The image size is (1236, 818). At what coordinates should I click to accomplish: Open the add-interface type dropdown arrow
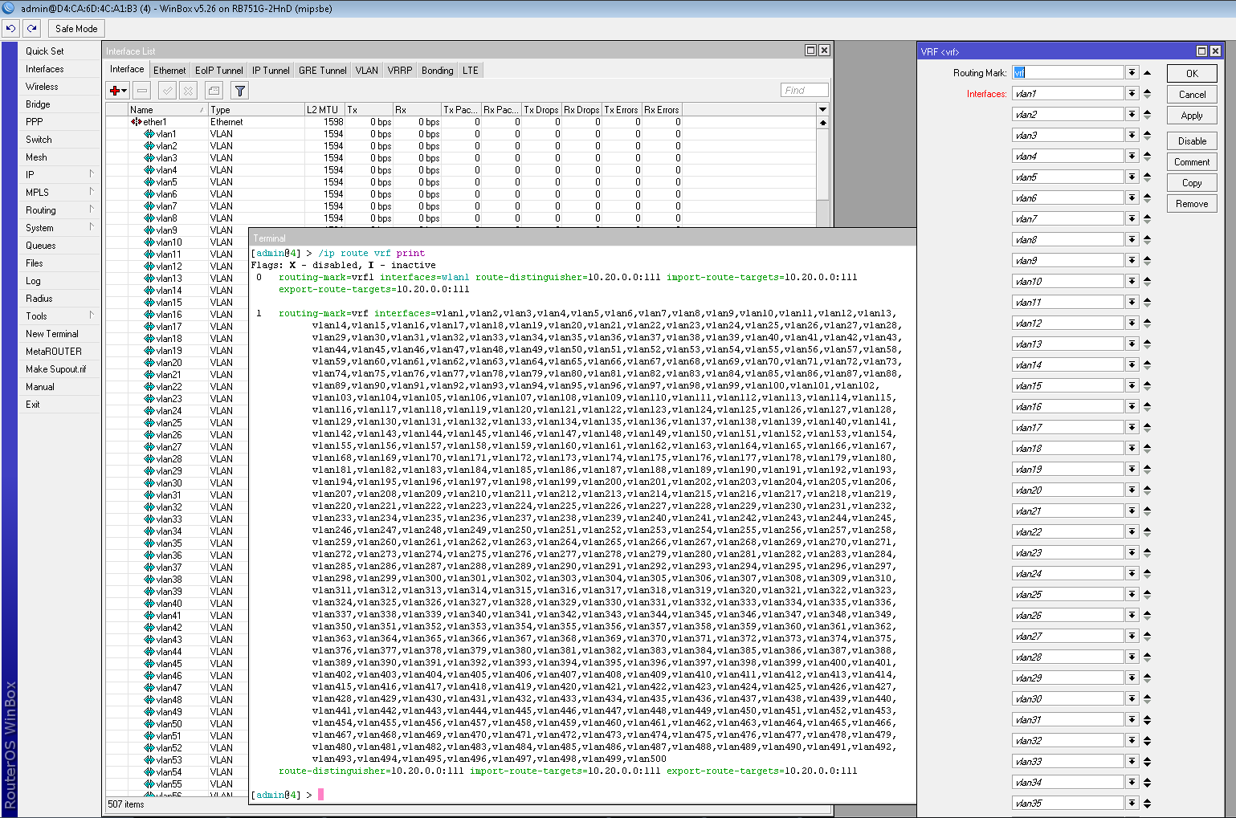tap(124, 90)
